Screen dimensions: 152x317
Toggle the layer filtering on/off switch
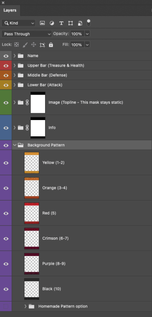coord(88,23)
